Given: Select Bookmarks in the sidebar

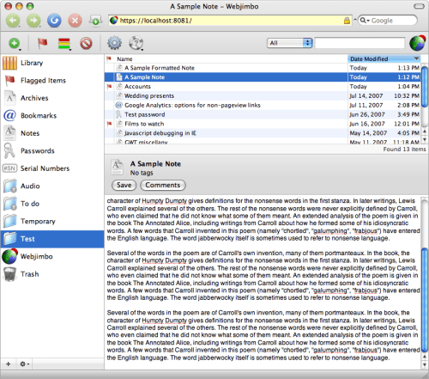Looking at the screenshot, I should click(52, 116).
